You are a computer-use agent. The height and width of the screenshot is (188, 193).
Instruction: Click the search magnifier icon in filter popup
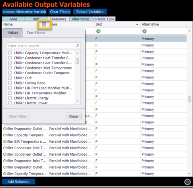coord(77,46)
